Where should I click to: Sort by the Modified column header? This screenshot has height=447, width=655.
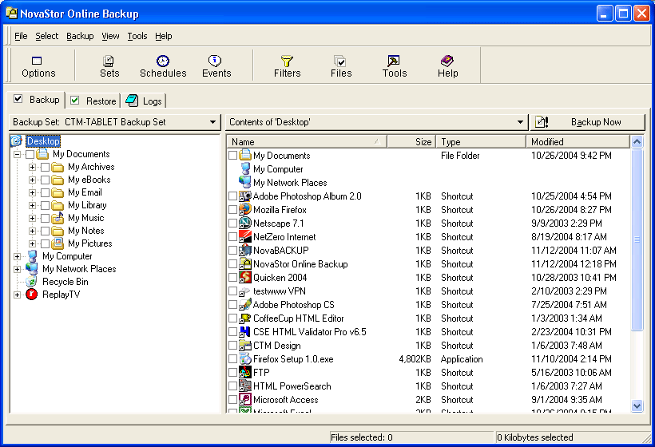click(x=578, y=142)
